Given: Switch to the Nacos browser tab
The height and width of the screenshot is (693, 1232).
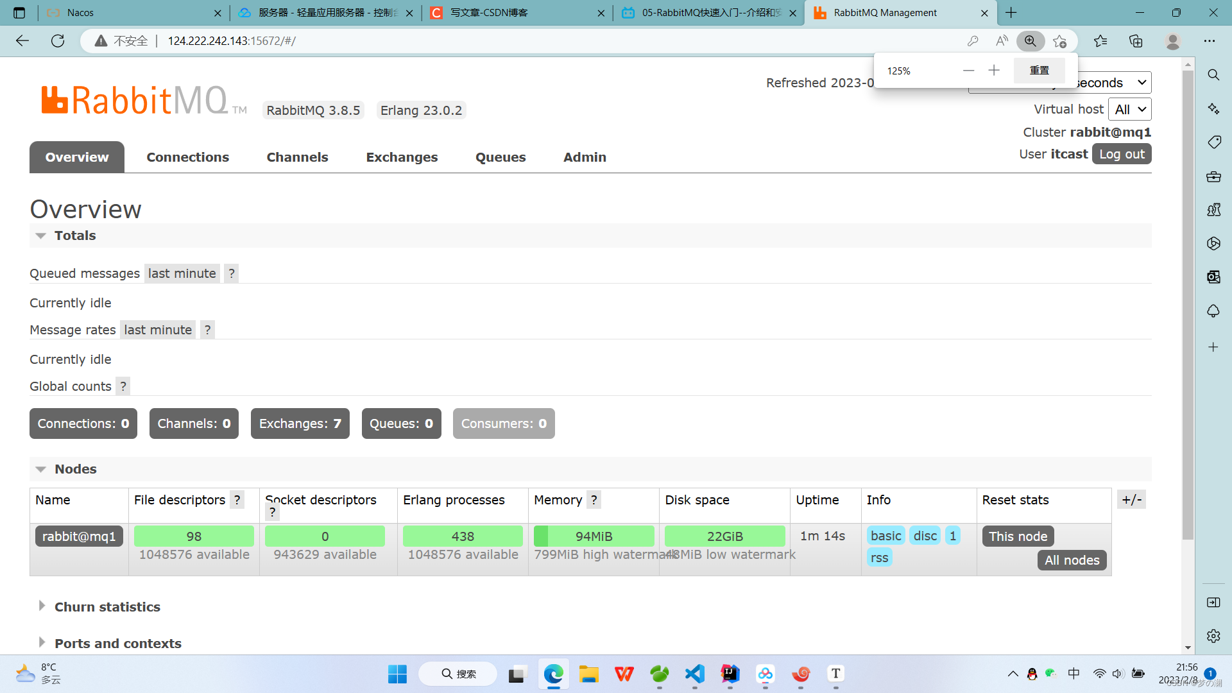Looking at the screenshot, I should pos(133,13).
